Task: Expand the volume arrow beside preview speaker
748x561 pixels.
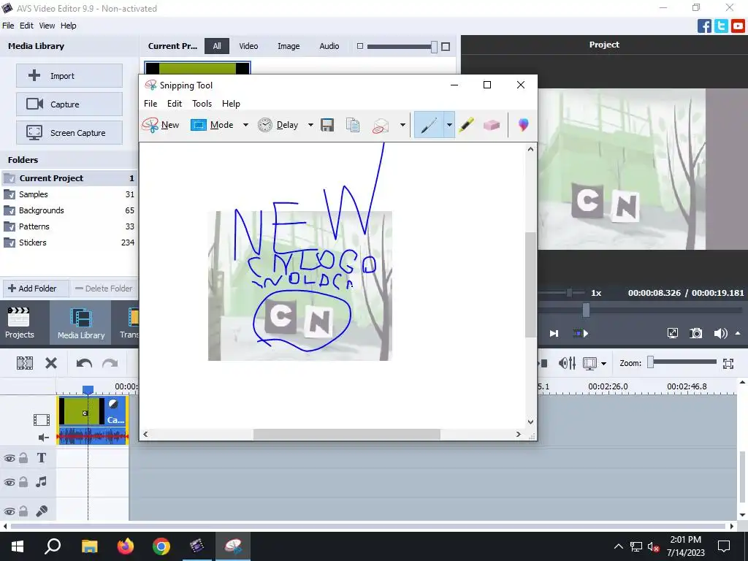Action: [x=738, y=333]
